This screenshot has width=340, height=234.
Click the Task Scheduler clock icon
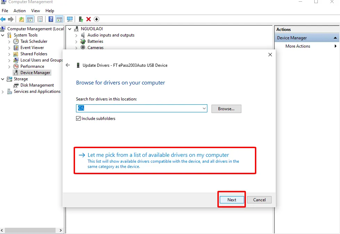click(16, 41)
